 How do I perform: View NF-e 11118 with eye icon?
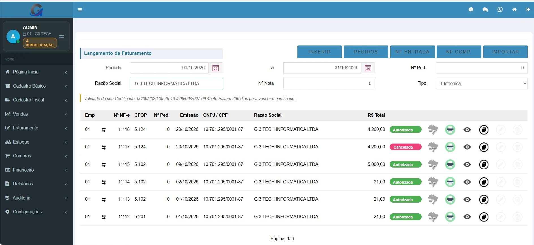467,130
